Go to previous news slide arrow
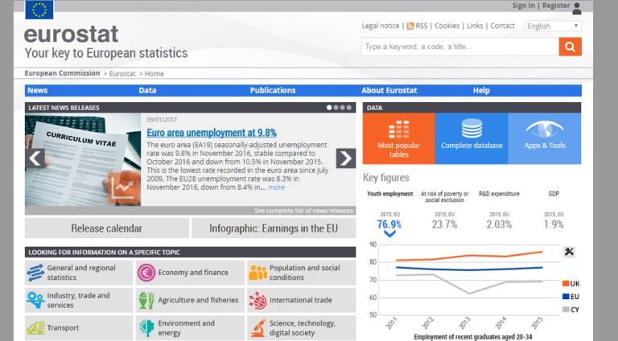The width and height of the screenshot is (618, 341). coord(35,158)
